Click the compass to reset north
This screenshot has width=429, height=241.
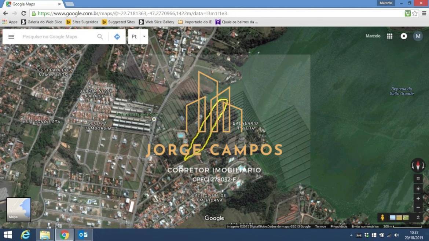418,165
